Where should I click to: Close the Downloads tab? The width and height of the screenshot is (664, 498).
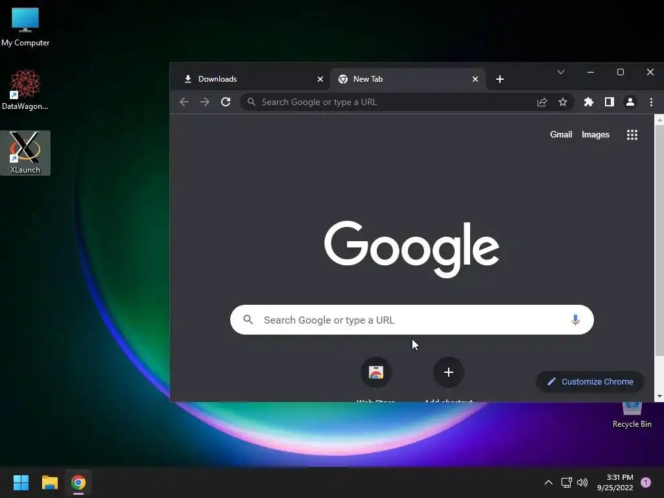tap(320, 79)
